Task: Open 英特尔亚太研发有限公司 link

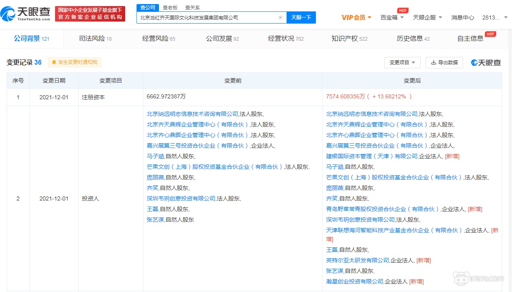Action: coord(358,260)
